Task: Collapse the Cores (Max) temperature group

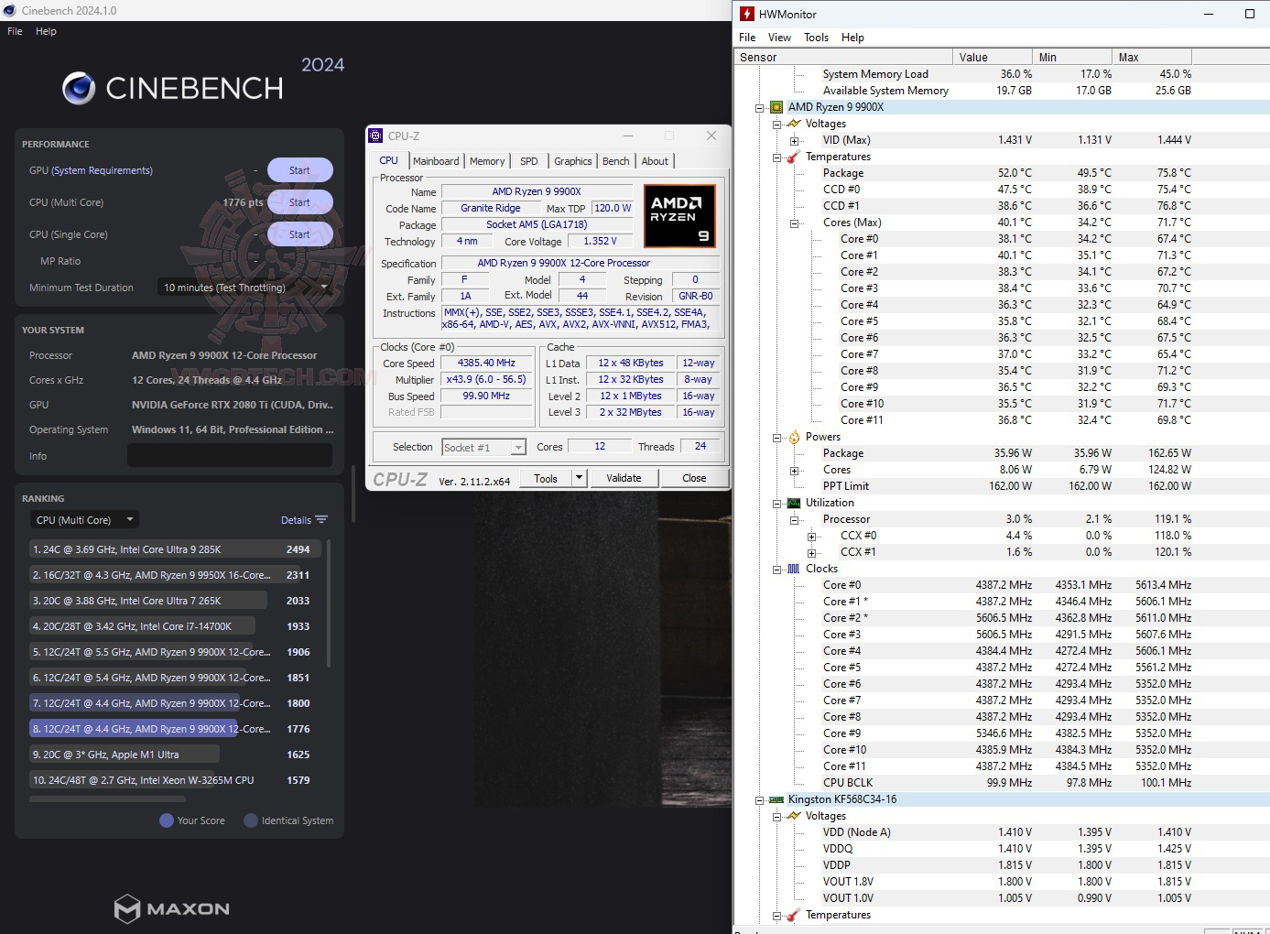Action: point(794,222)
